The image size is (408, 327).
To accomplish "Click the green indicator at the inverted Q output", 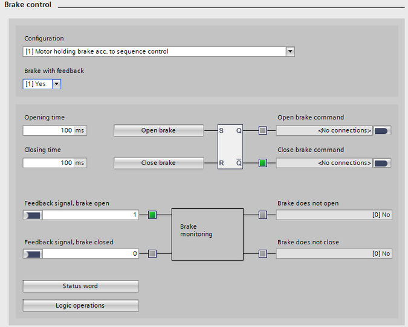I will [x=262, y=163].
